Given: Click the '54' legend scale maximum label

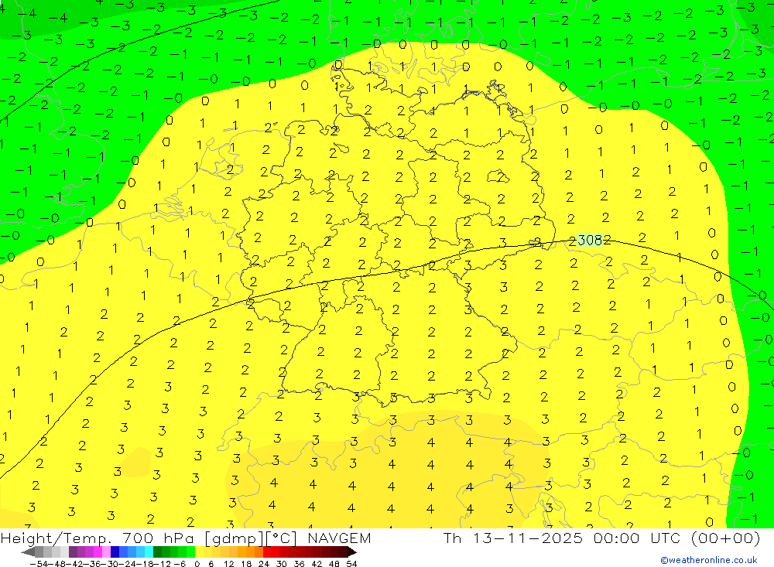Looking at the screenshot, I should pyautogui.click(x=351, y=564).
